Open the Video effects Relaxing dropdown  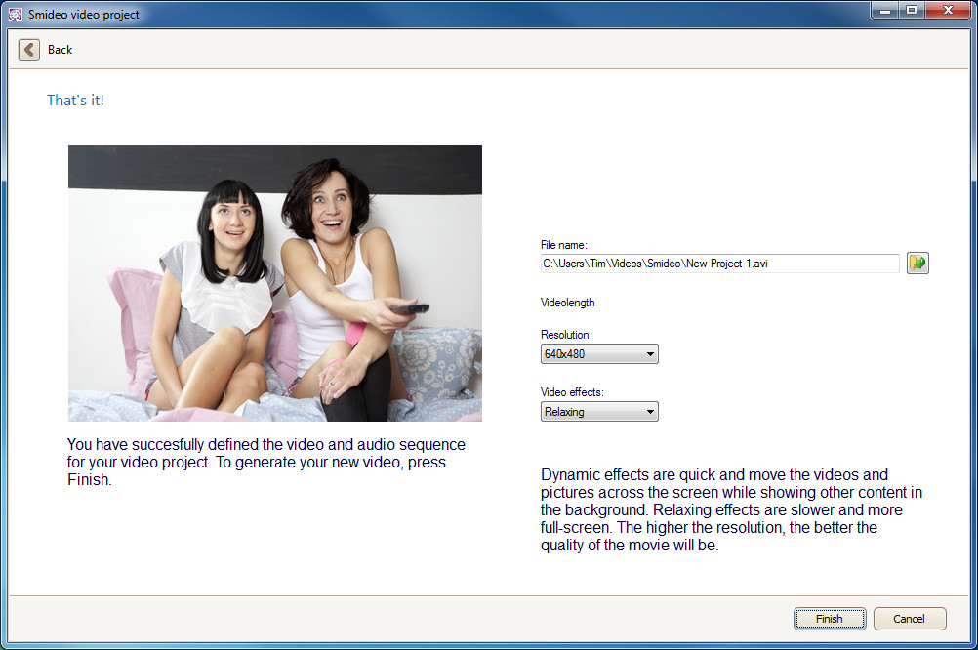coord(598,412)
